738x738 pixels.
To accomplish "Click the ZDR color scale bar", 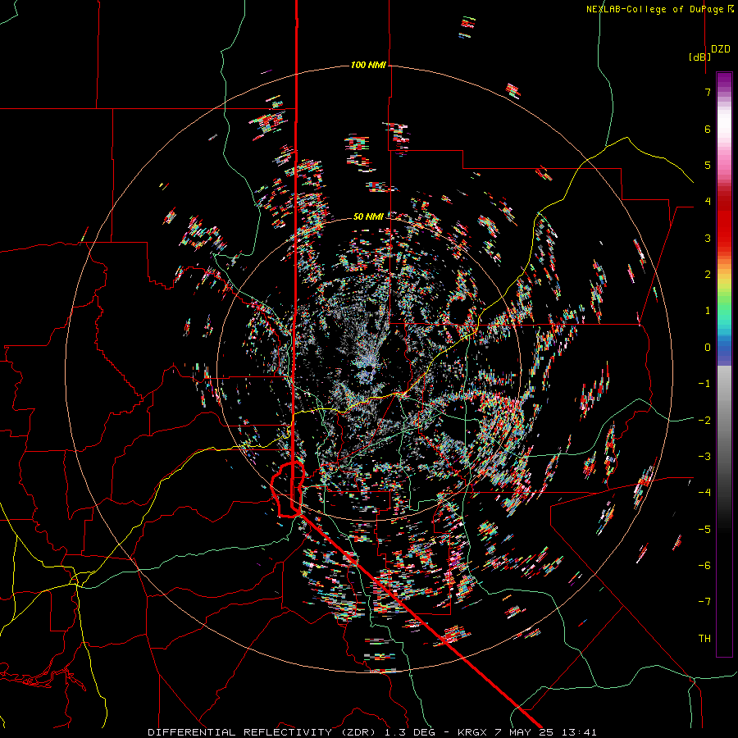I will click(x=724, y=364).
